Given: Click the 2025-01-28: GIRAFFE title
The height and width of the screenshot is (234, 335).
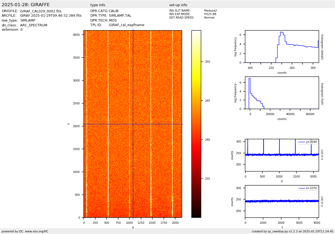Looking at the screenshot, I should coord(26,5).
